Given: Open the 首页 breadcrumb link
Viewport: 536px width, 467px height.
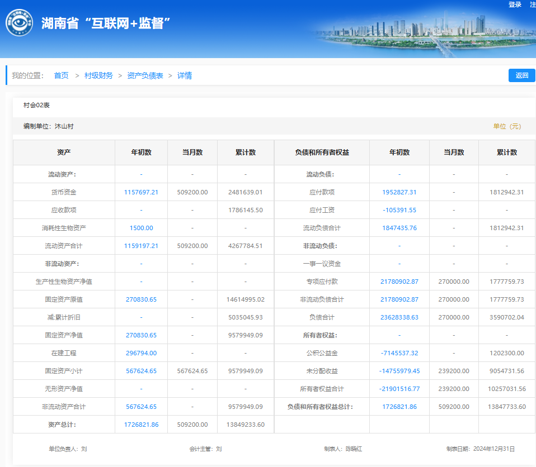Looking at the screenshot, I should click(x=61, y=75).
